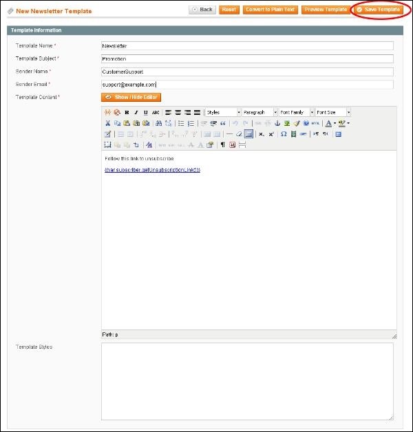Image resolution: width=413 pixels, height=432 pixels.
Task: Open the Paragraph format dropdown
Action: pyautogui.click(x=260, y=112)
